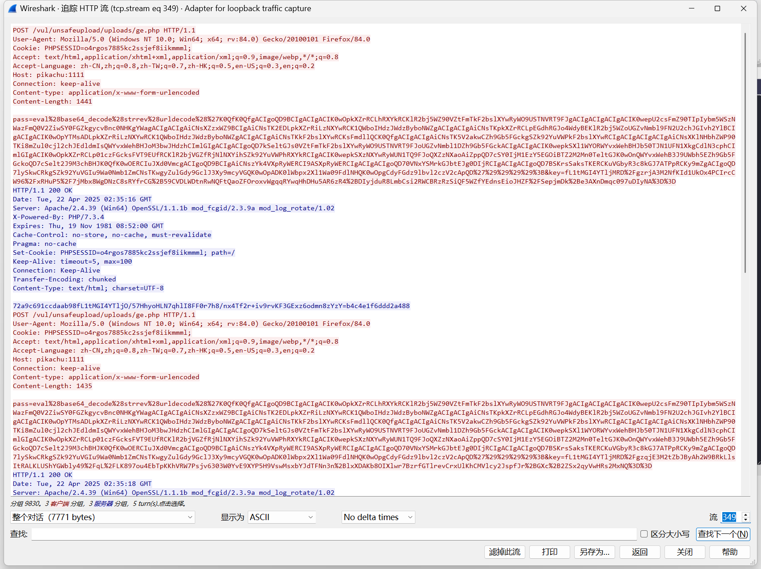
Task: Click the 'Host: pikachu:1111' line in first request
Action: pyautogui.click(x=48, y=75)
